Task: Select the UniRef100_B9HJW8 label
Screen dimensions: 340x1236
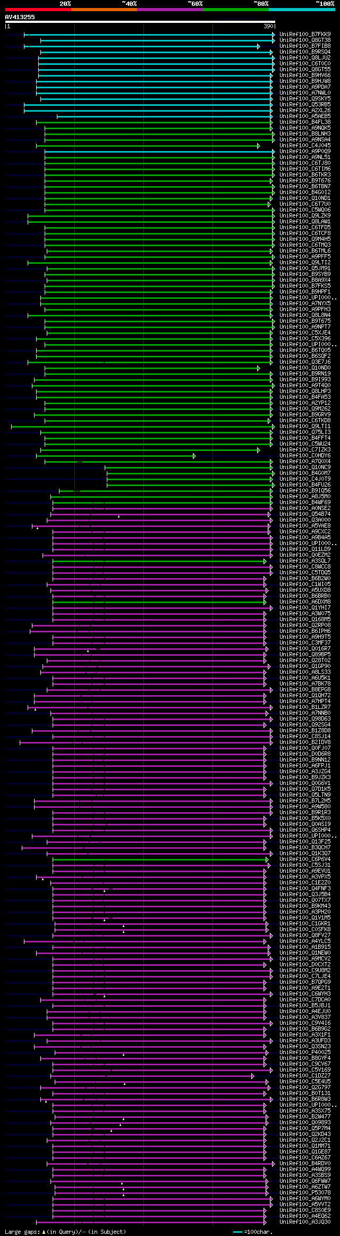Action: [305, 81]
